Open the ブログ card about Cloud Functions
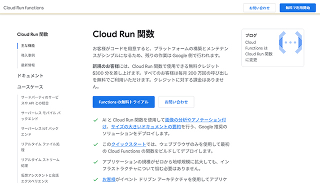This screenshot has width=320, height=185. click(272, 48)
